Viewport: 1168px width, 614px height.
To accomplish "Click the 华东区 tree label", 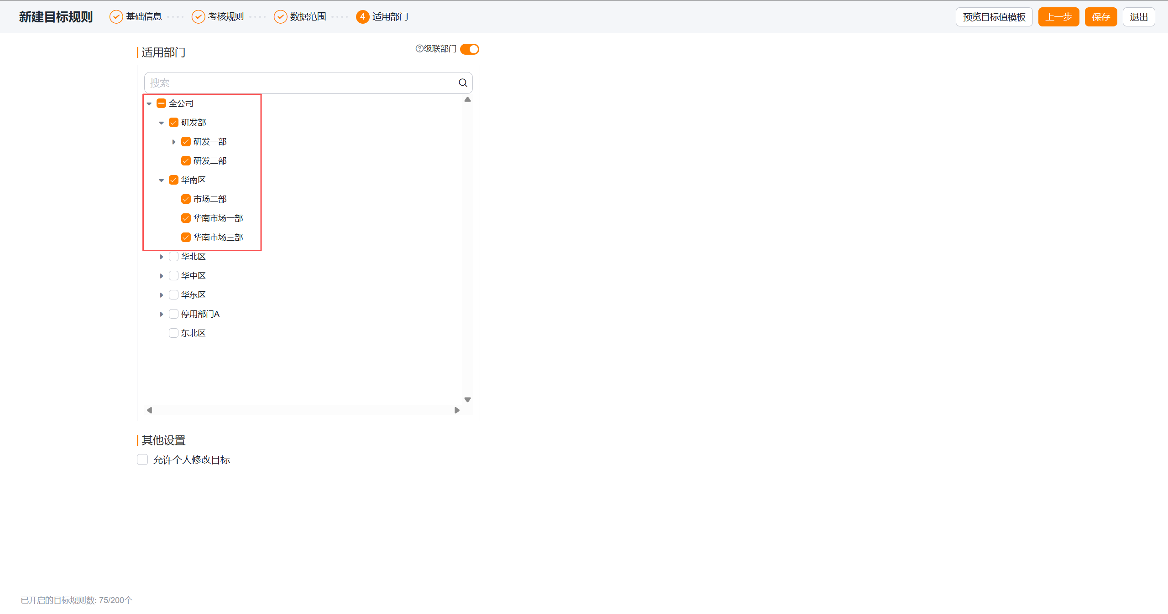I will click(x=194, y=295).
